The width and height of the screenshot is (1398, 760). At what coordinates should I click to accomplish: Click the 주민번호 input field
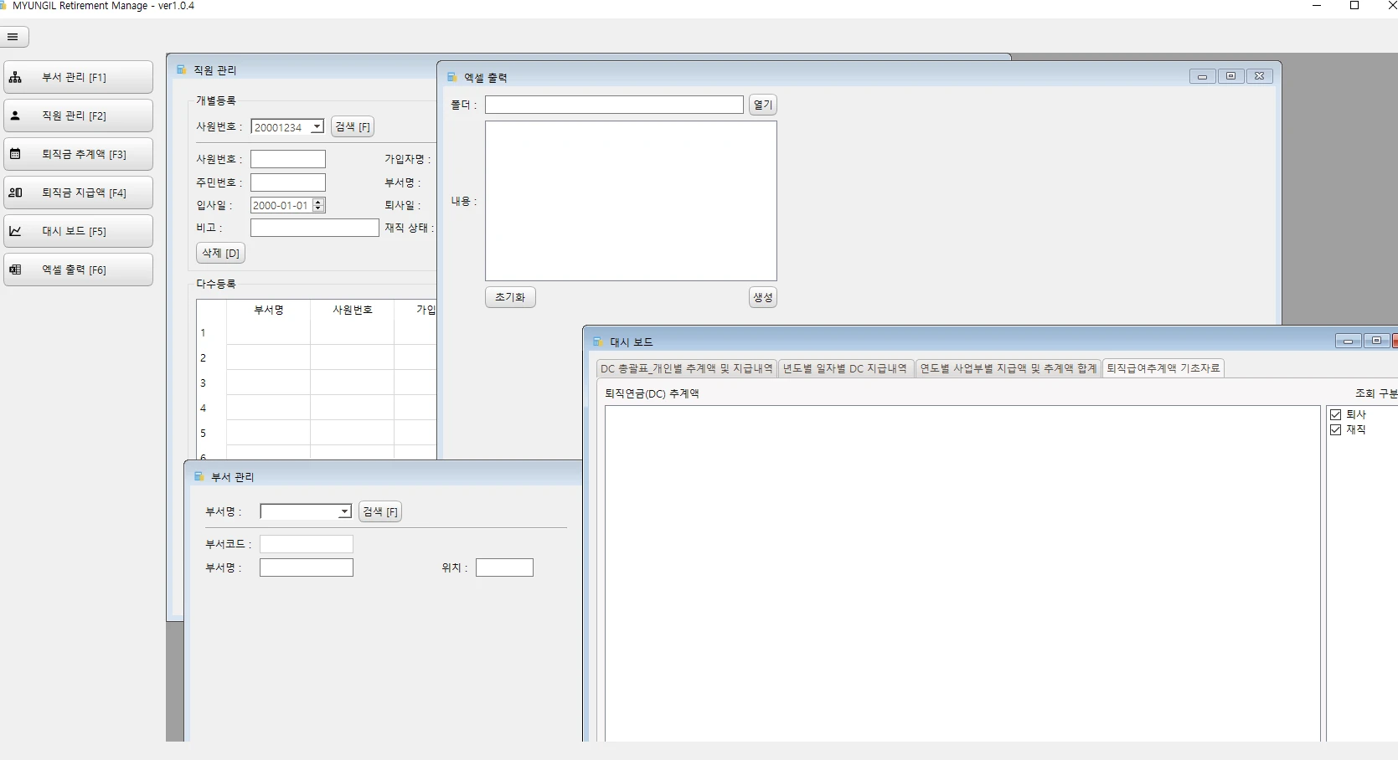pos(288,182)
